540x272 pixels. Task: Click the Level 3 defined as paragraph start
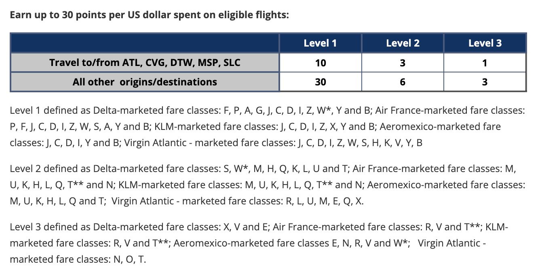click(x=49, y=227)
